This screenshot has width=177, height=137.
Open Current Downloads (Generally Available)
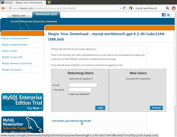33,22
